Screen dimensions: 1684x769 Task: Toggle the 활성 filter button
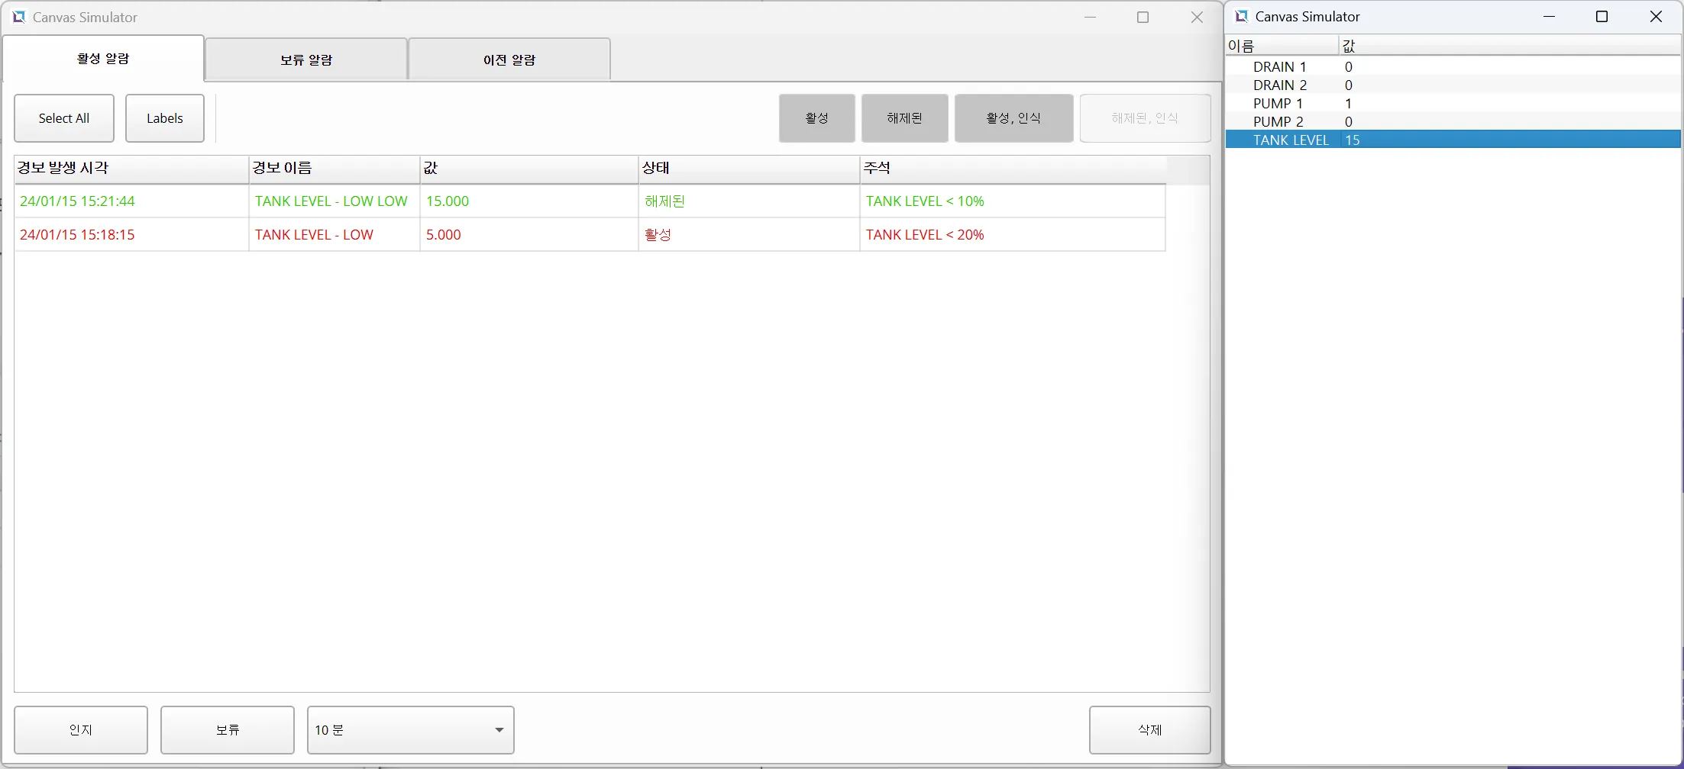point(816,118)
